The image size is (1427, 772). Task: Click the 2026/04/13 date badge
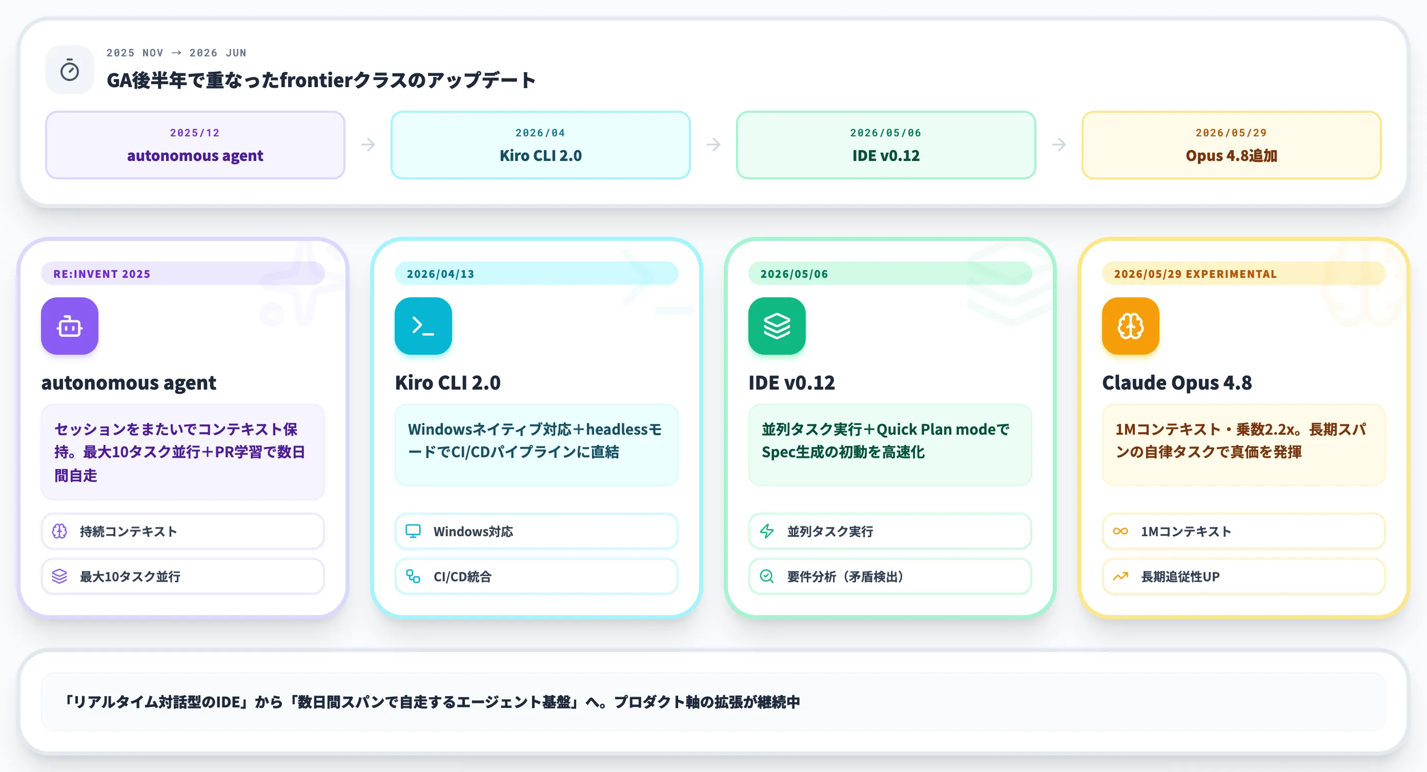[536, 274]
